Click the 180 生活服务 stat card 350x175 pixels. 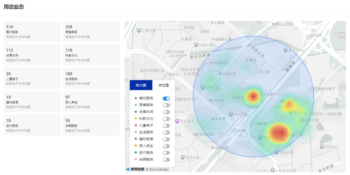click(x=91, y=78)
